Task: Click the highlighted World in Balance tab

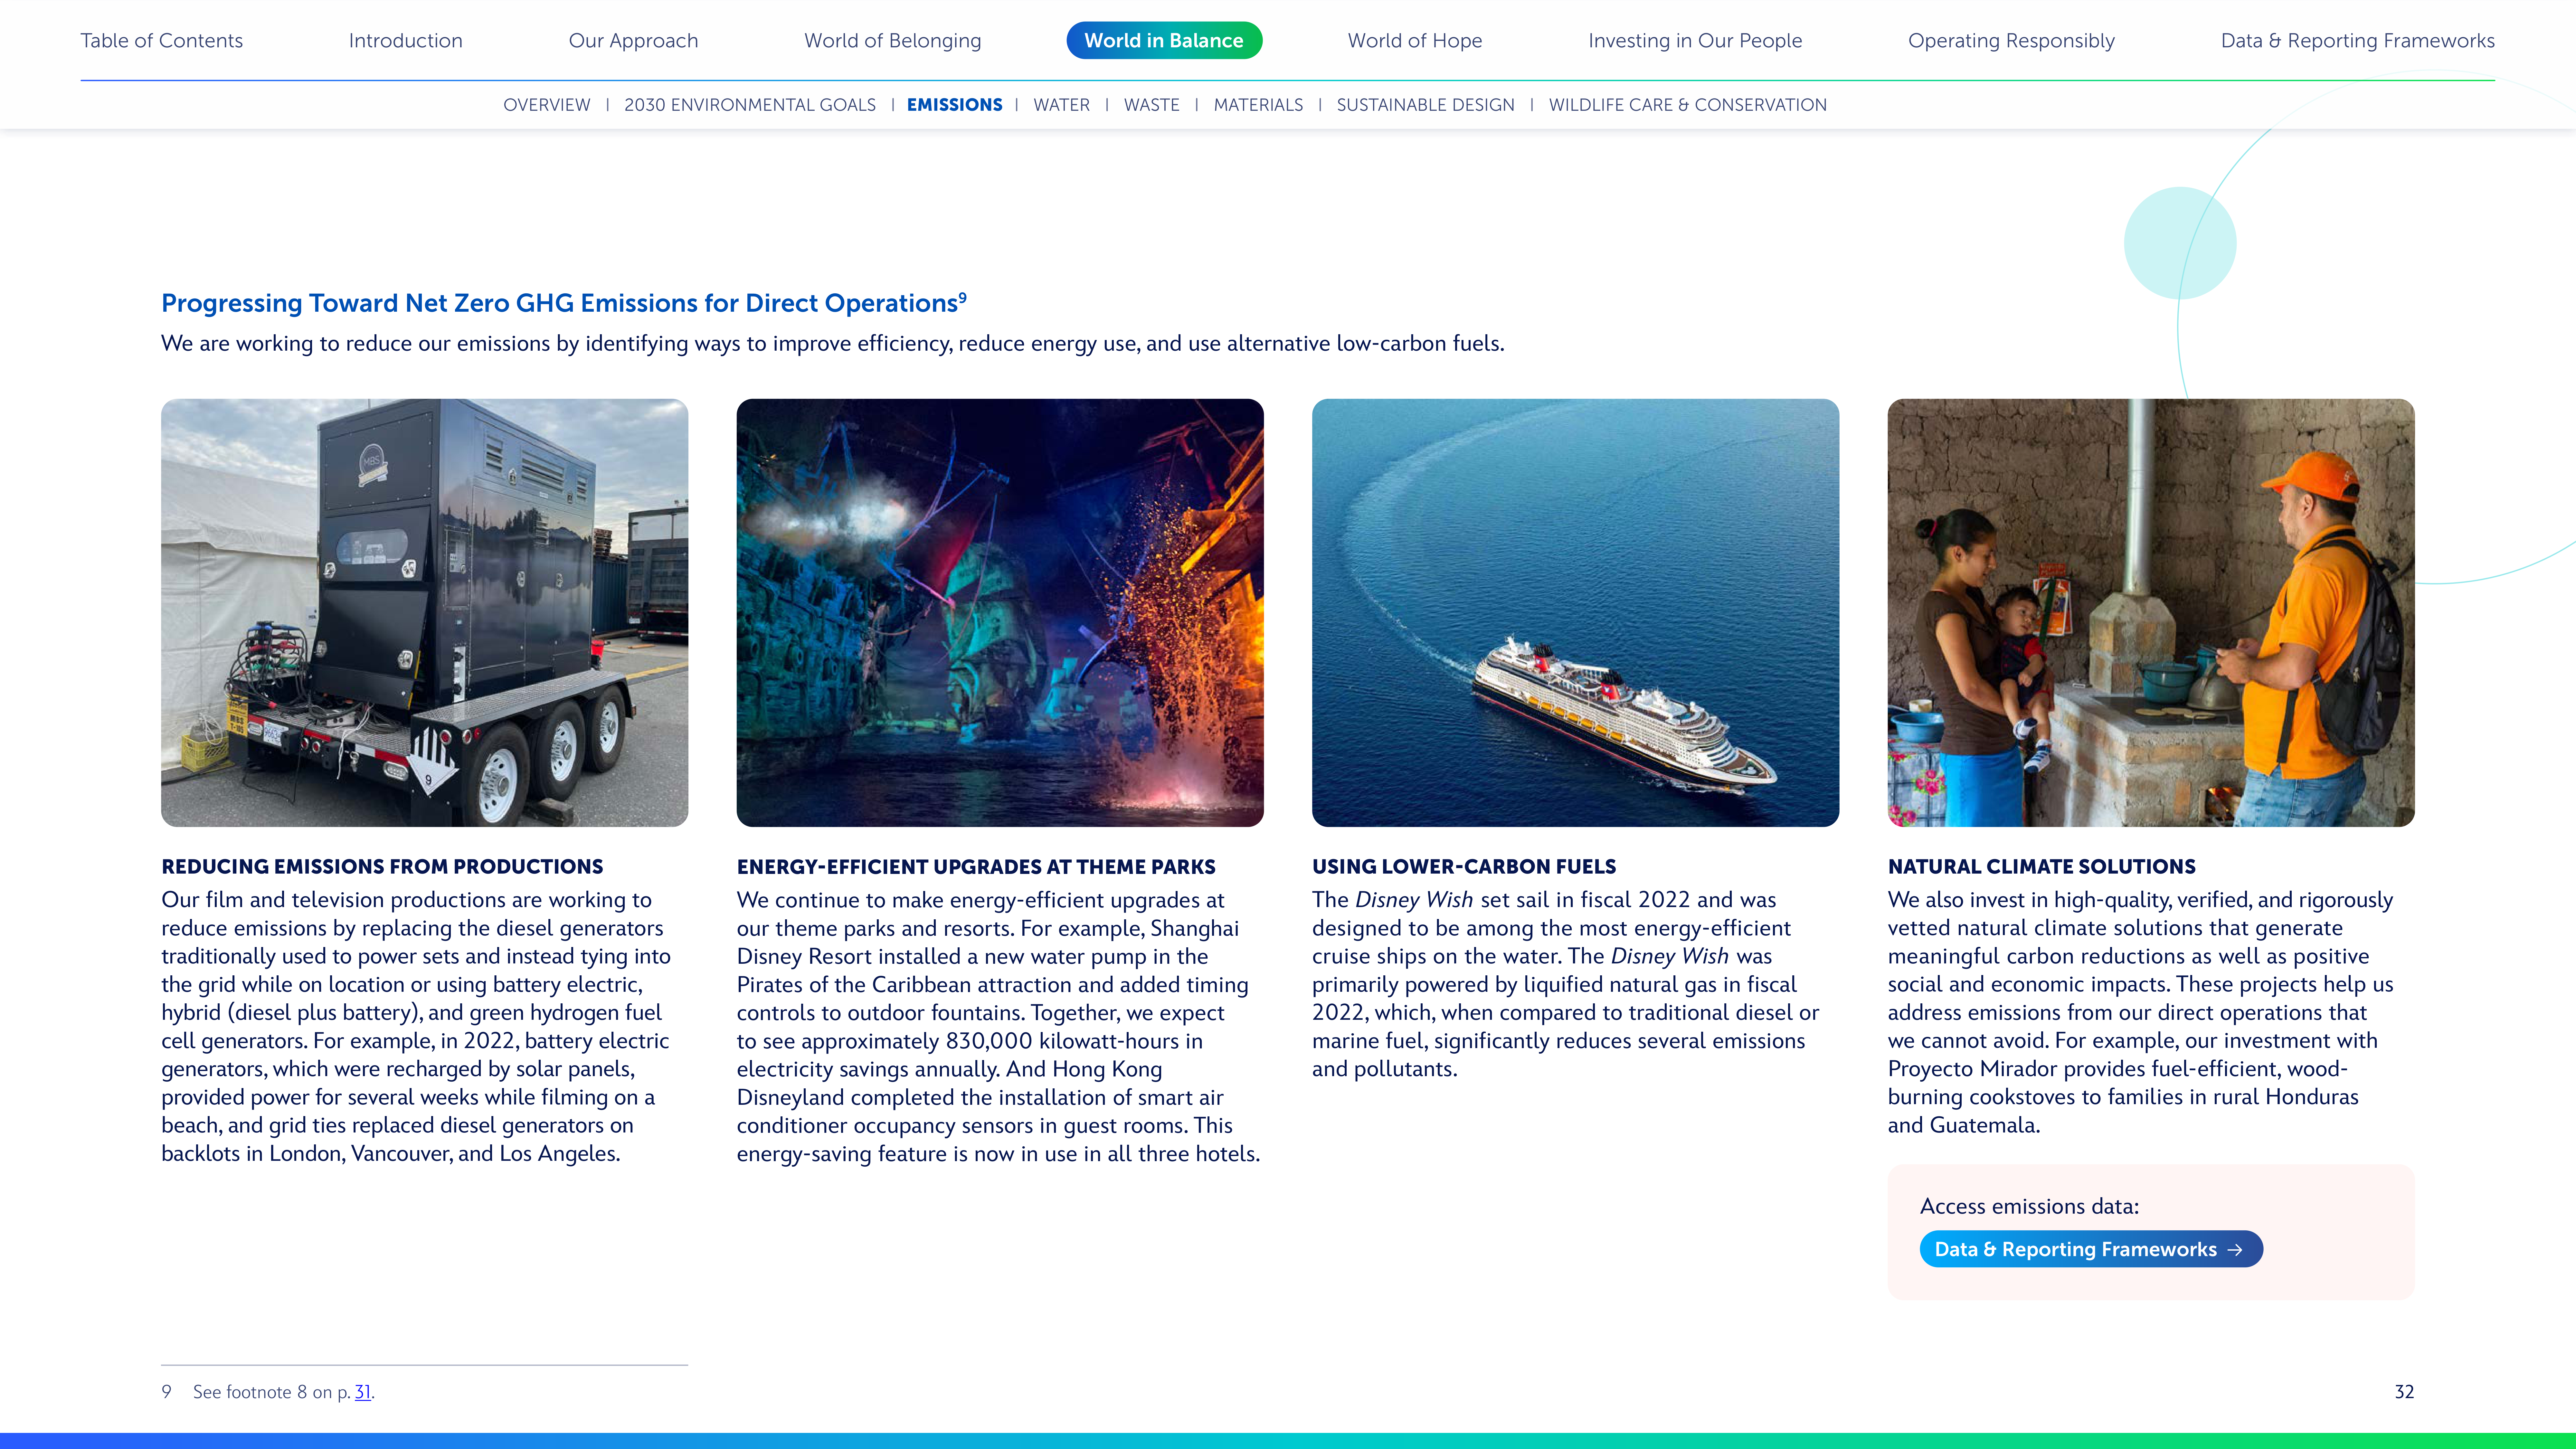Action: (1164, 41)
